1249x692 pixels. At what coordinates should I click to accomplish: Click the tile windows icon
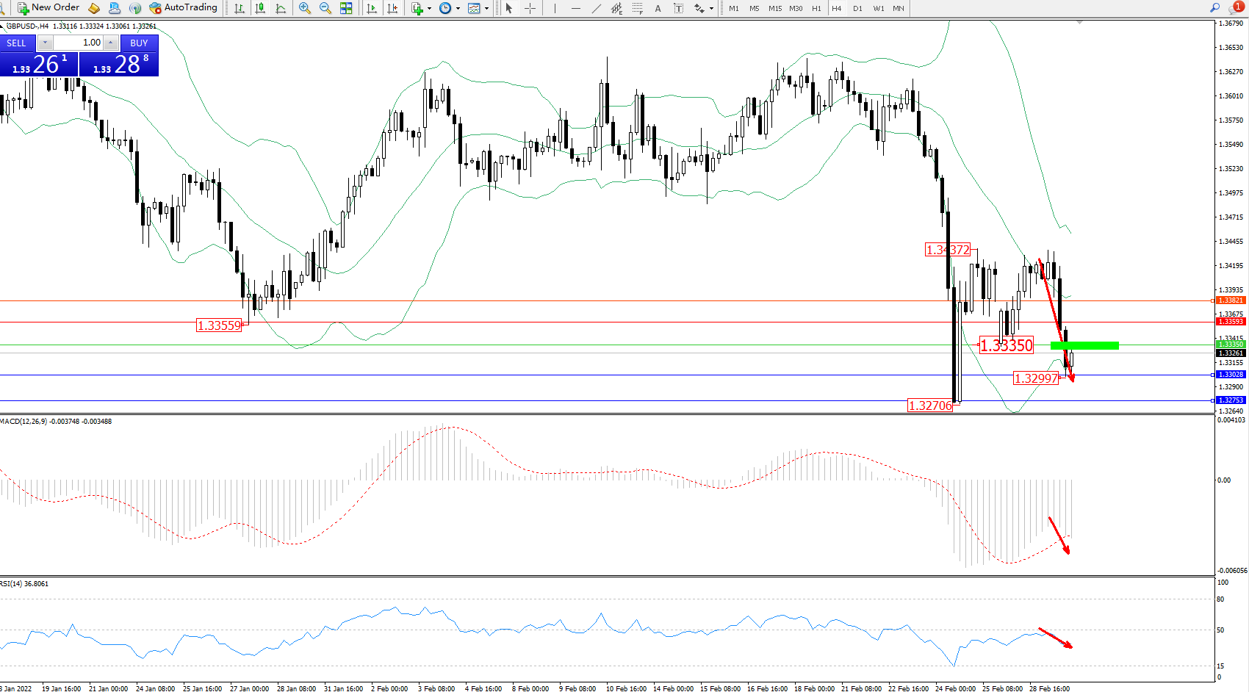346,8
